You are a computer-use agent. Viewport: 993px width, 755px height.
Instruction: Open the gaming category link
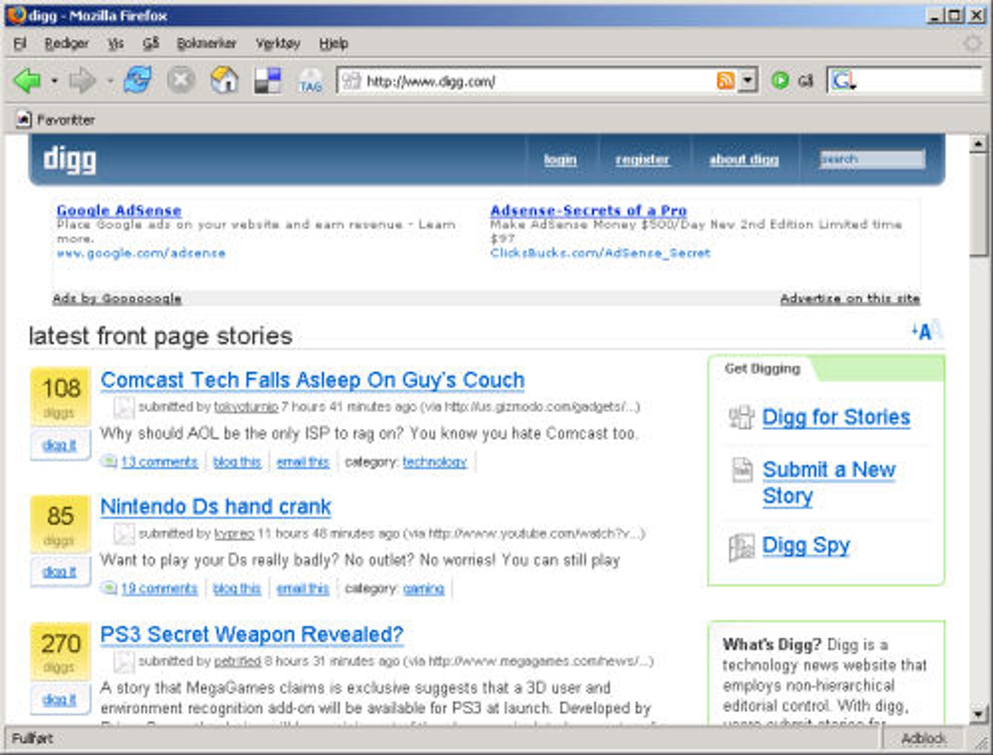pyautogui.click(x=424, y=589)
